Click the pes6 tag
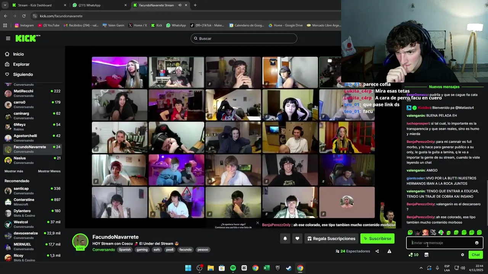Viewport: 488px width, 274px height. 170,250
